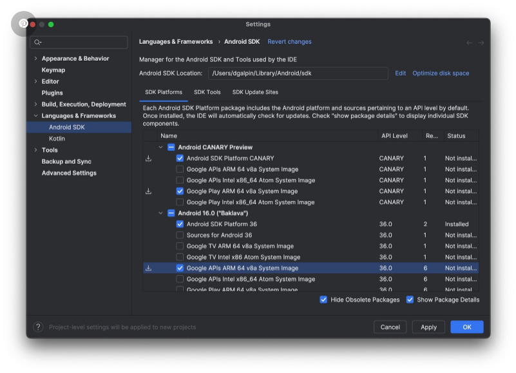Image resolution: width=516 pixels, height=373 pixels.
Task: Open the SDK Update Sites tab
Action: (255, 92)
